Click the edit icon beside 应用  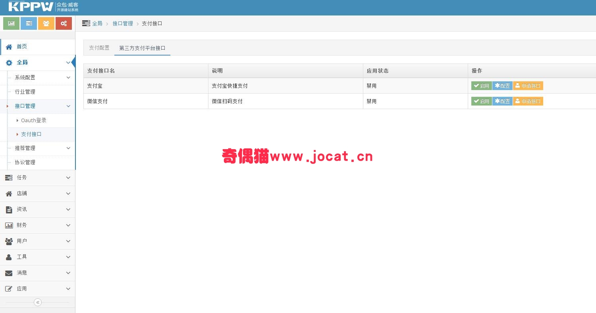pos(9,289)
